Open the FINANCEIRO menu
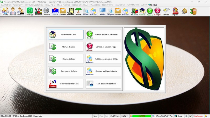The height and width of the screenshot is (118, 210). (x=95, y=5)
